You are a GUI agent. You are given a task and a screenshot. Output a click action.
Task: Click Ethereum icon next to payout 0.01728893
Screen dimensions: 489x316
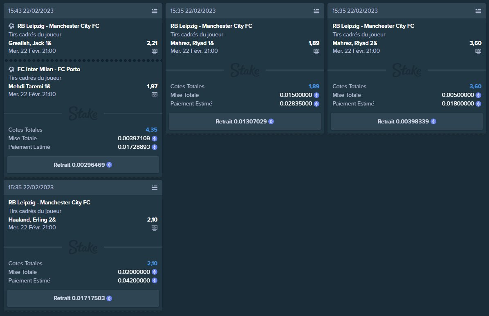[155, 147]
